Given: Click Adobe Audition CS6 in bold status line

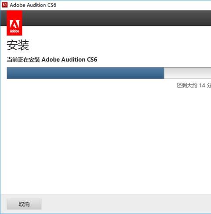Looking at the screenshot, I should [69, 60].
